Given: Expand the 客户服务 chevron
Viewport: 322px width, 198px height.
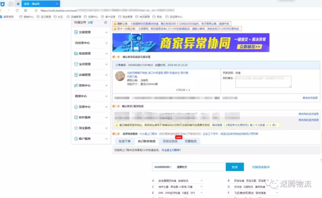Looking at the screenshot, I should pos(106,139).
